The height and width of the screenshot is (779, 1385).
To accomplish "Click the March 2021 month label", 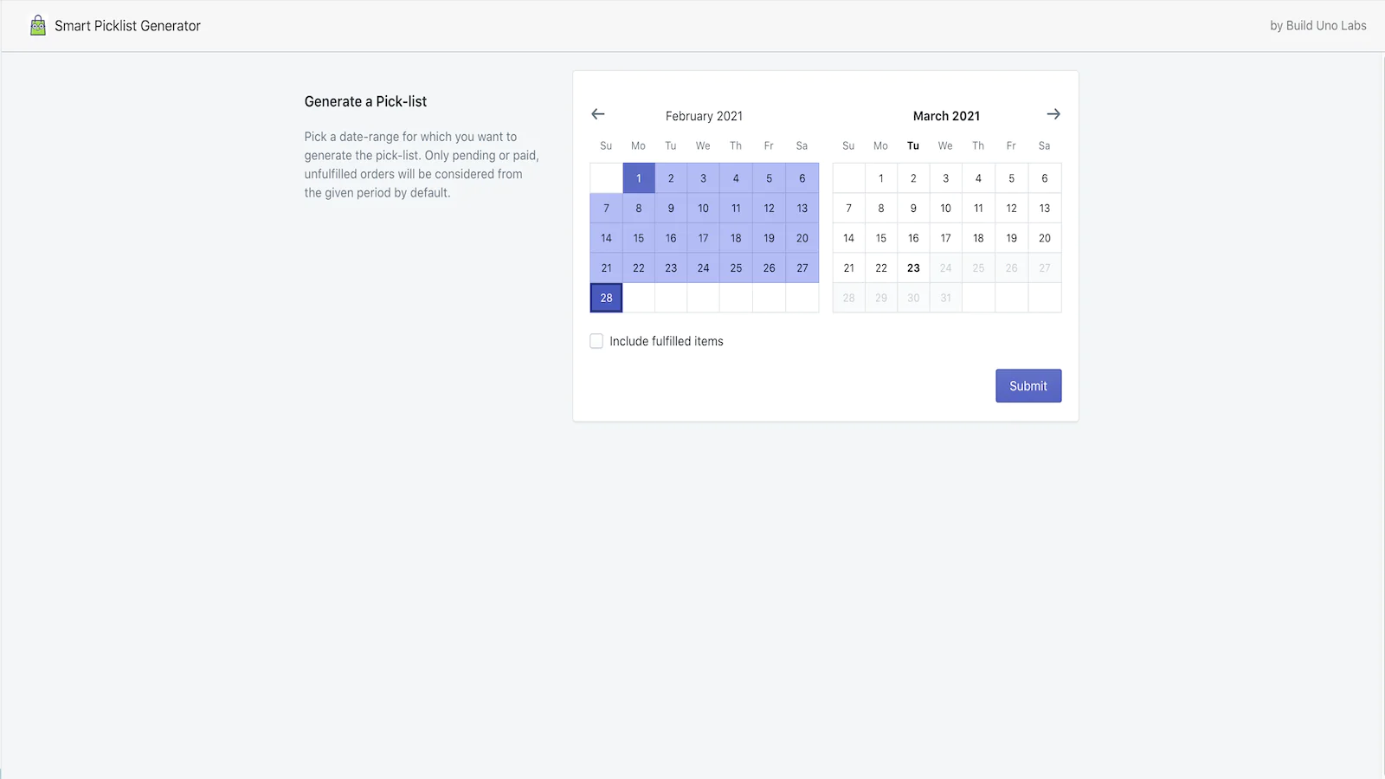I will [x=945, y=115].
